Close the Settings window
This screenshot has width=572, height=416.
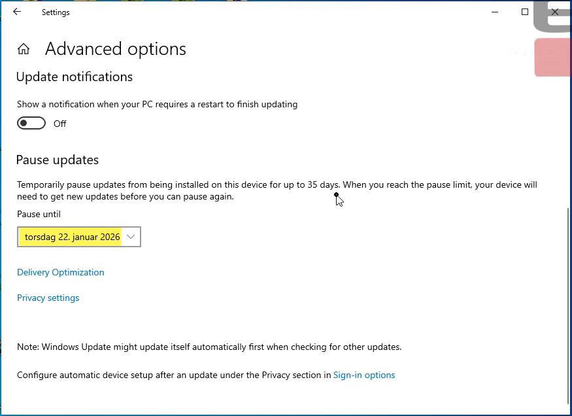coord(555,12)
